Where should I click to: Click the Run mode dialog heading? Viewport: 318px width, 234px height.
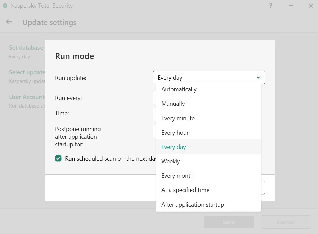coord(74,56)
